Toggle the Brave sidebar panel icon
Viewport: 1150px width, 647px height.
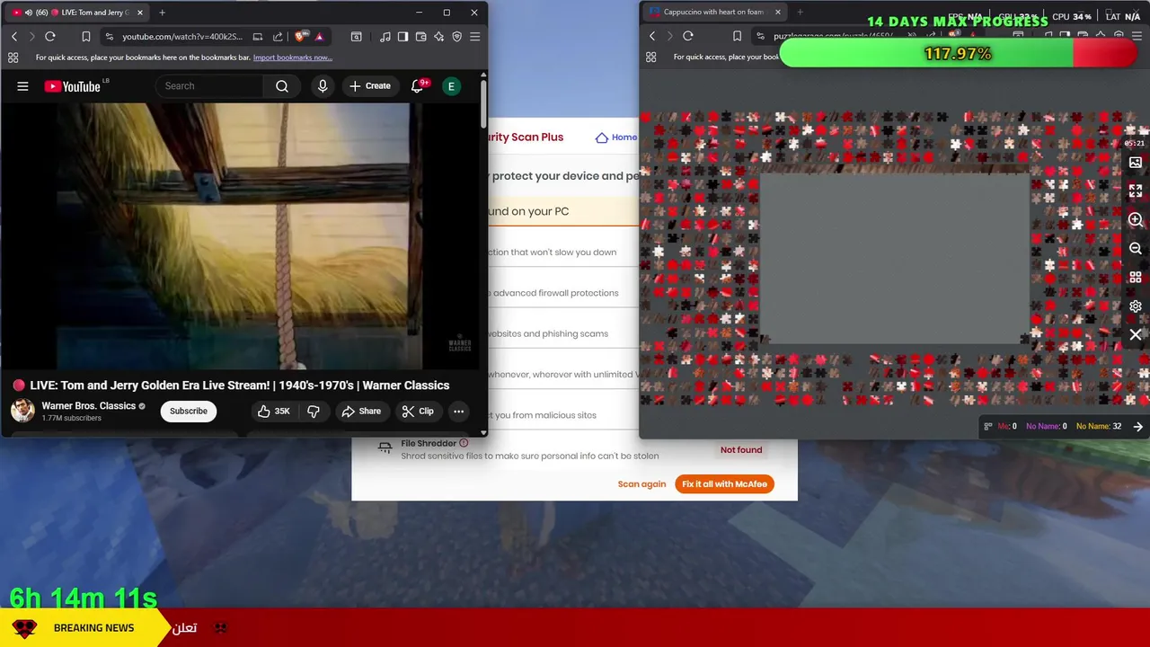coord(402,37)
